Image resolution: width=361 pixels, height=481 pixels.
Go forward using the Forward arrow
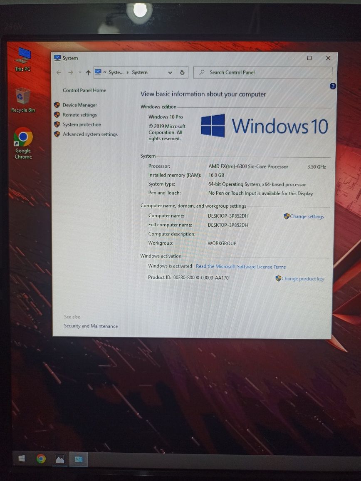(71, 73)
